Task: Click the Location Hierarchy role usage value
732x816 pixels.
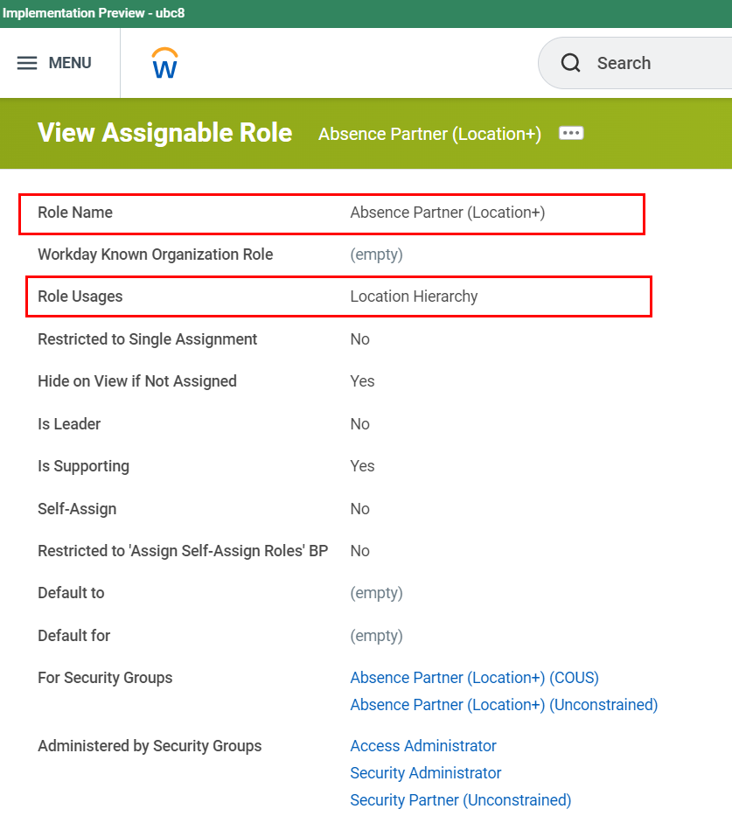Action: (414, 296)
